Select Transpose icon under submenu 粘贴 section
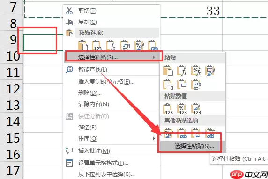Viewport: 268px width, 179px height. coord(196,85)
